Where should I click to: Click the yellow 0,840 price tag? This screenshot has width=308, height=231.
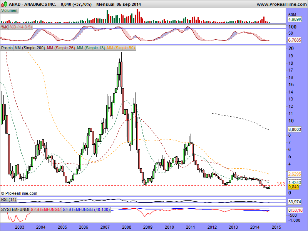click(x=294, y=187)
